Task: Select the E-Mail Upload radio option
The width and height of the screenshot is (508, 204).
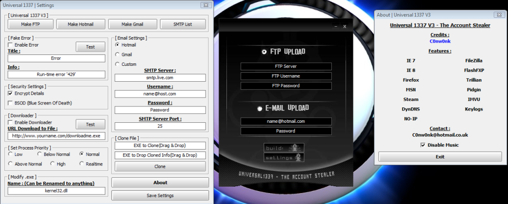Action: coord(259,108)
